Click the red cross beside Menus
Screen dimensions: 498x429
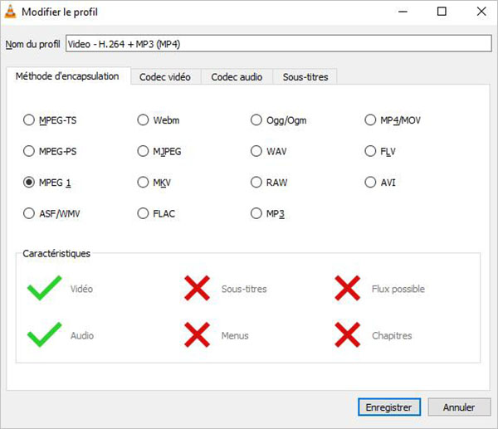(197, 335)
